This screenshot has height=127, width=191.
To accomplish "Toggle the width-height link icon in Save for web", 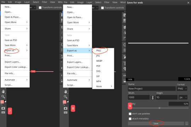I will 153,97.
